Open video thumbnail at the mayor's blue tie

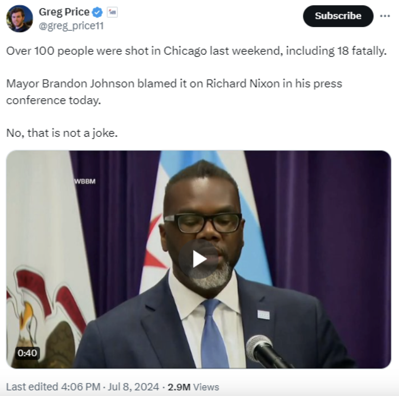point(214,333)
